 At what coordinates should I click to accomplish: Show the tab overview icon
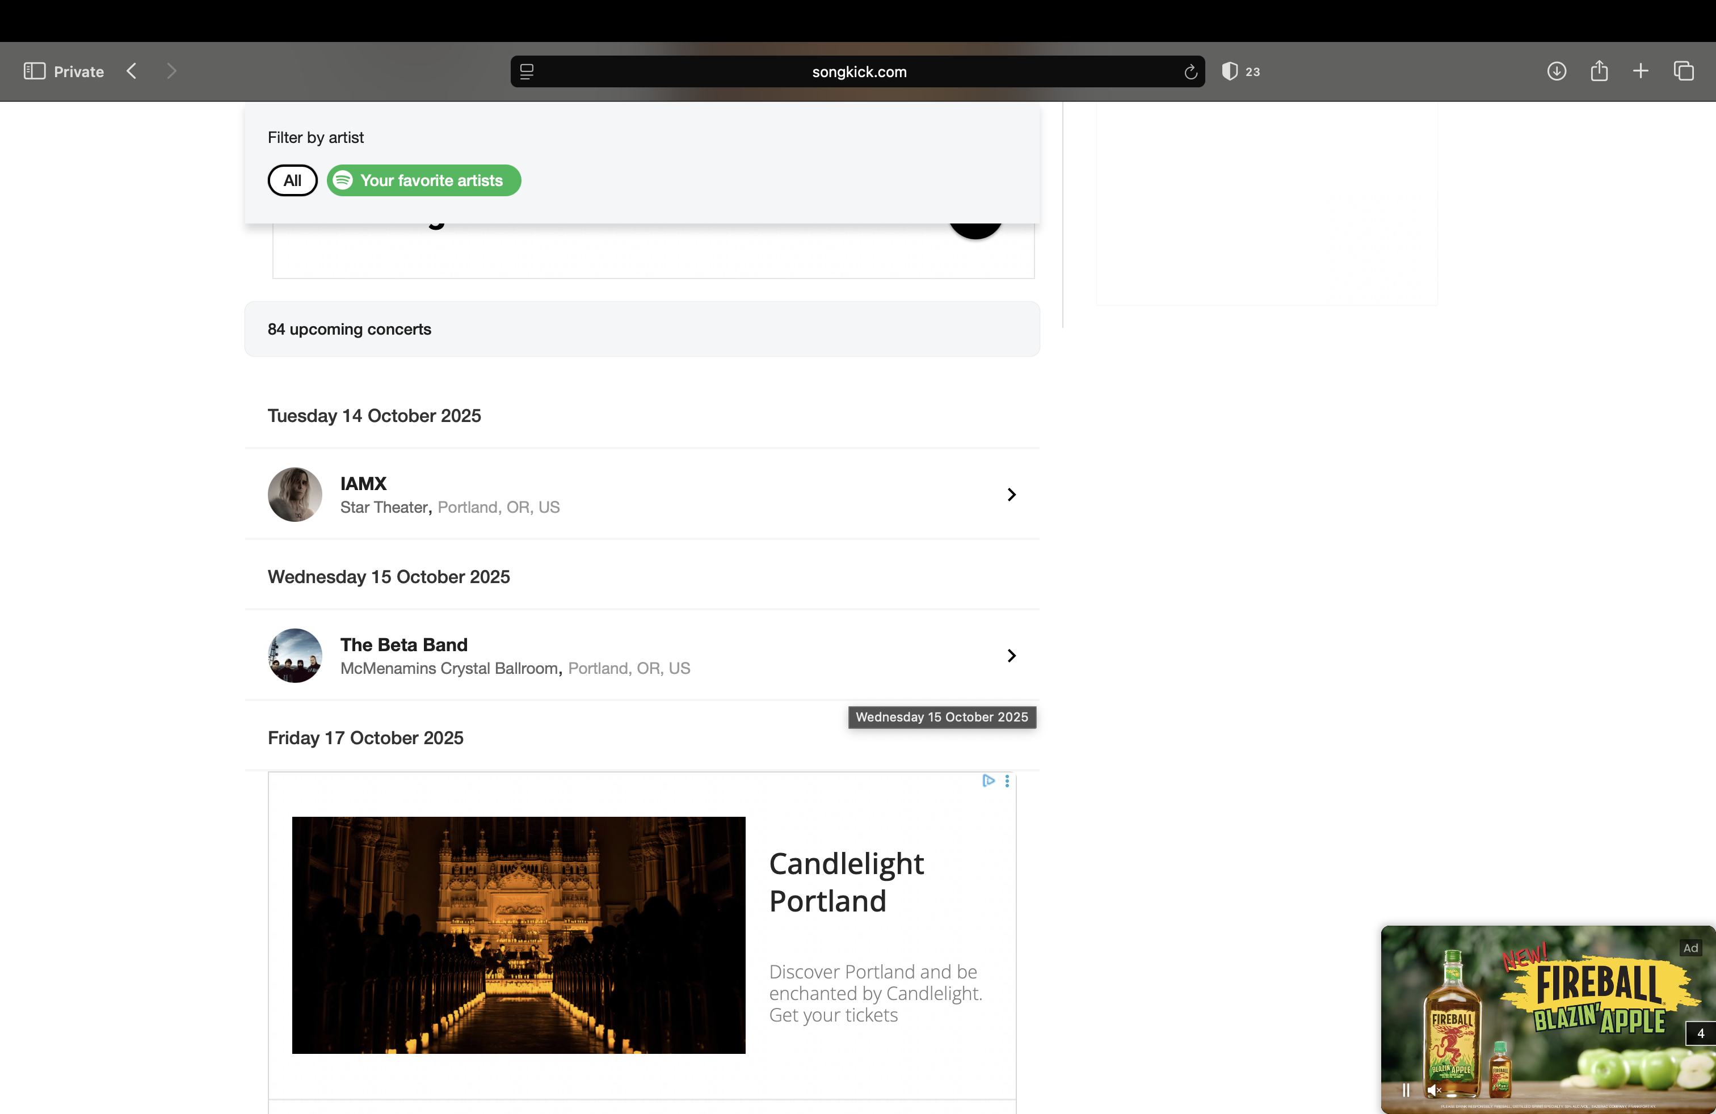tap(1684, 71)
